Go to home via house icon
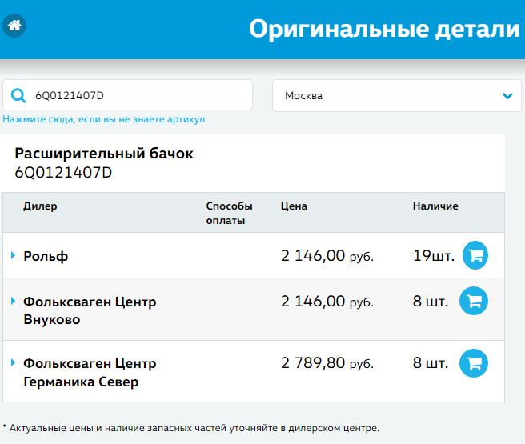The image size is (525, 444). [x=14, y=26]
